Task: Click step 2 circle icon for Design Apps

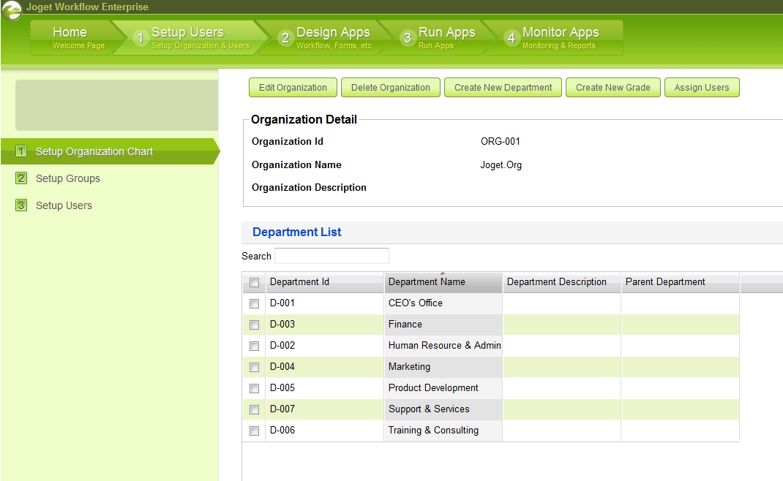Action: point(286,38)
